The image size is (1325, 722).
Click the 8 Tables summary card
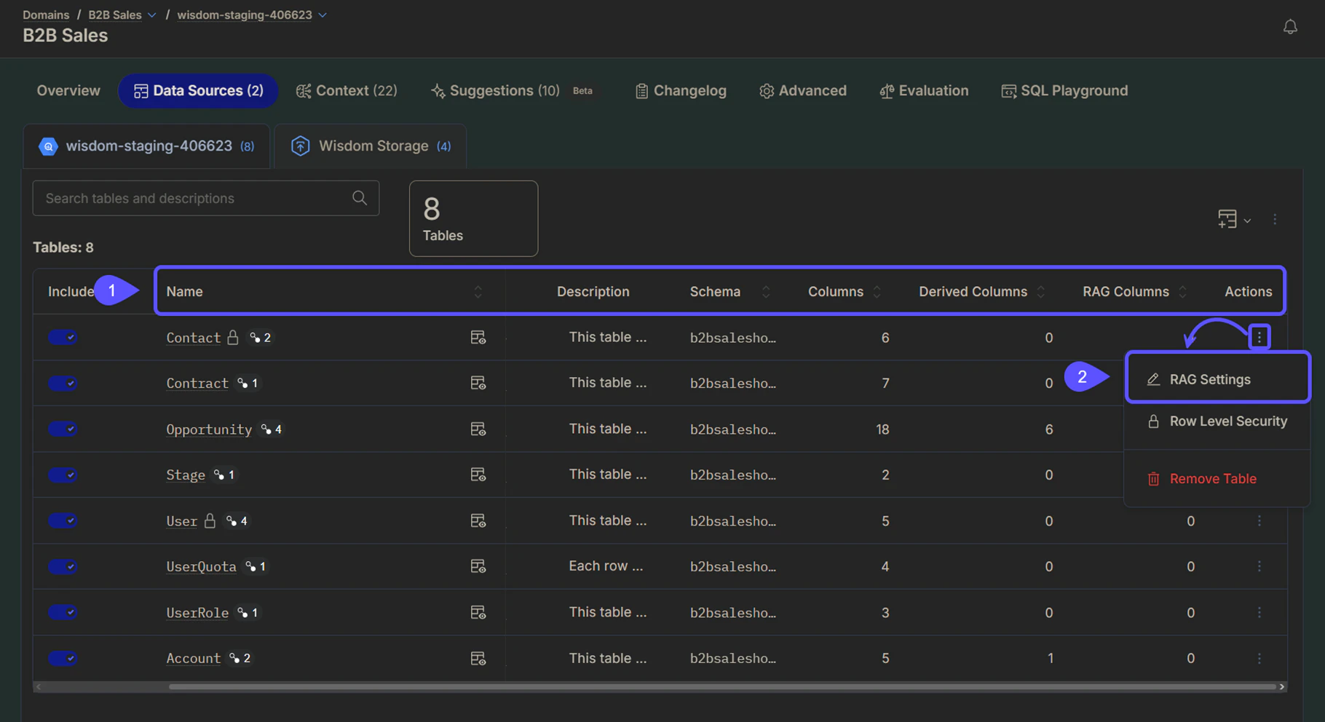coord(473,218)
